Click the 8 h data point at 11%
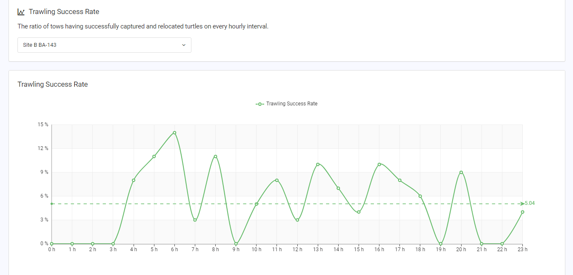The height and width of the screenshot is (275, 573). click(216, 156)
